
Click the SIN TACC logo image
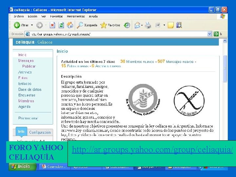(x=143, y=100)
